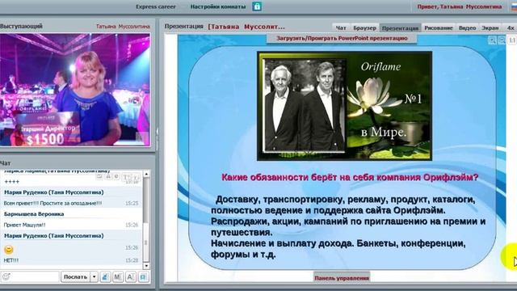The height and width of the screenshot is (291, 517).
Task: Click speaker name Татьяна Муссолитина in Выступающий panel
Action: click(123, 26)
